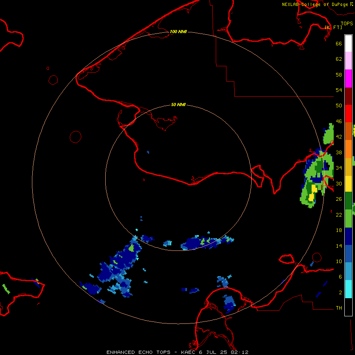Click the 02:12 timestamp in the footer

click(x=240, y=352)
